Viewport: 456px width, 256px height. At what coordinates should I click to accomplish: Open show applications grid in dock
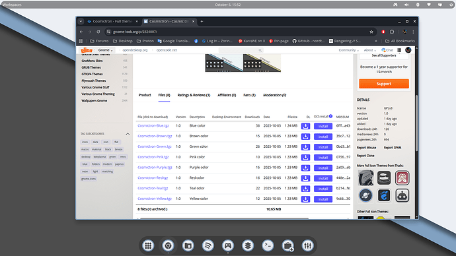[148, 246]
